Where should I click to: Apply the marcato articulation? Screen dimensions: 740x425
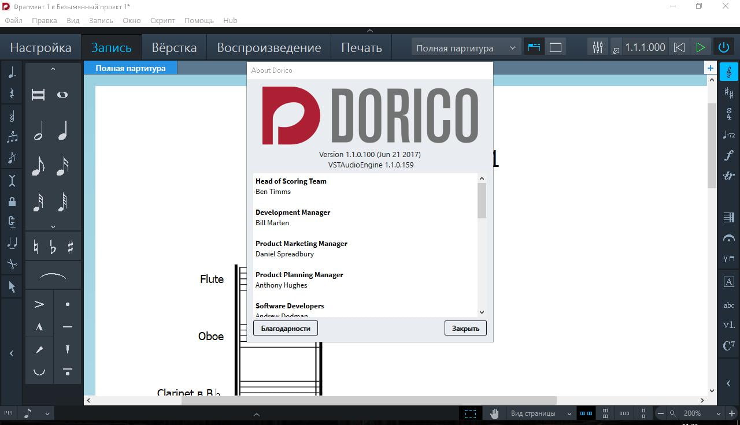pyautogui.click(x=39, y=327)
